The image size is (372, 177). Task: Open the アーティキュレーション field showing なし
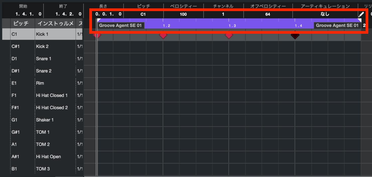[x=325, y=14]
